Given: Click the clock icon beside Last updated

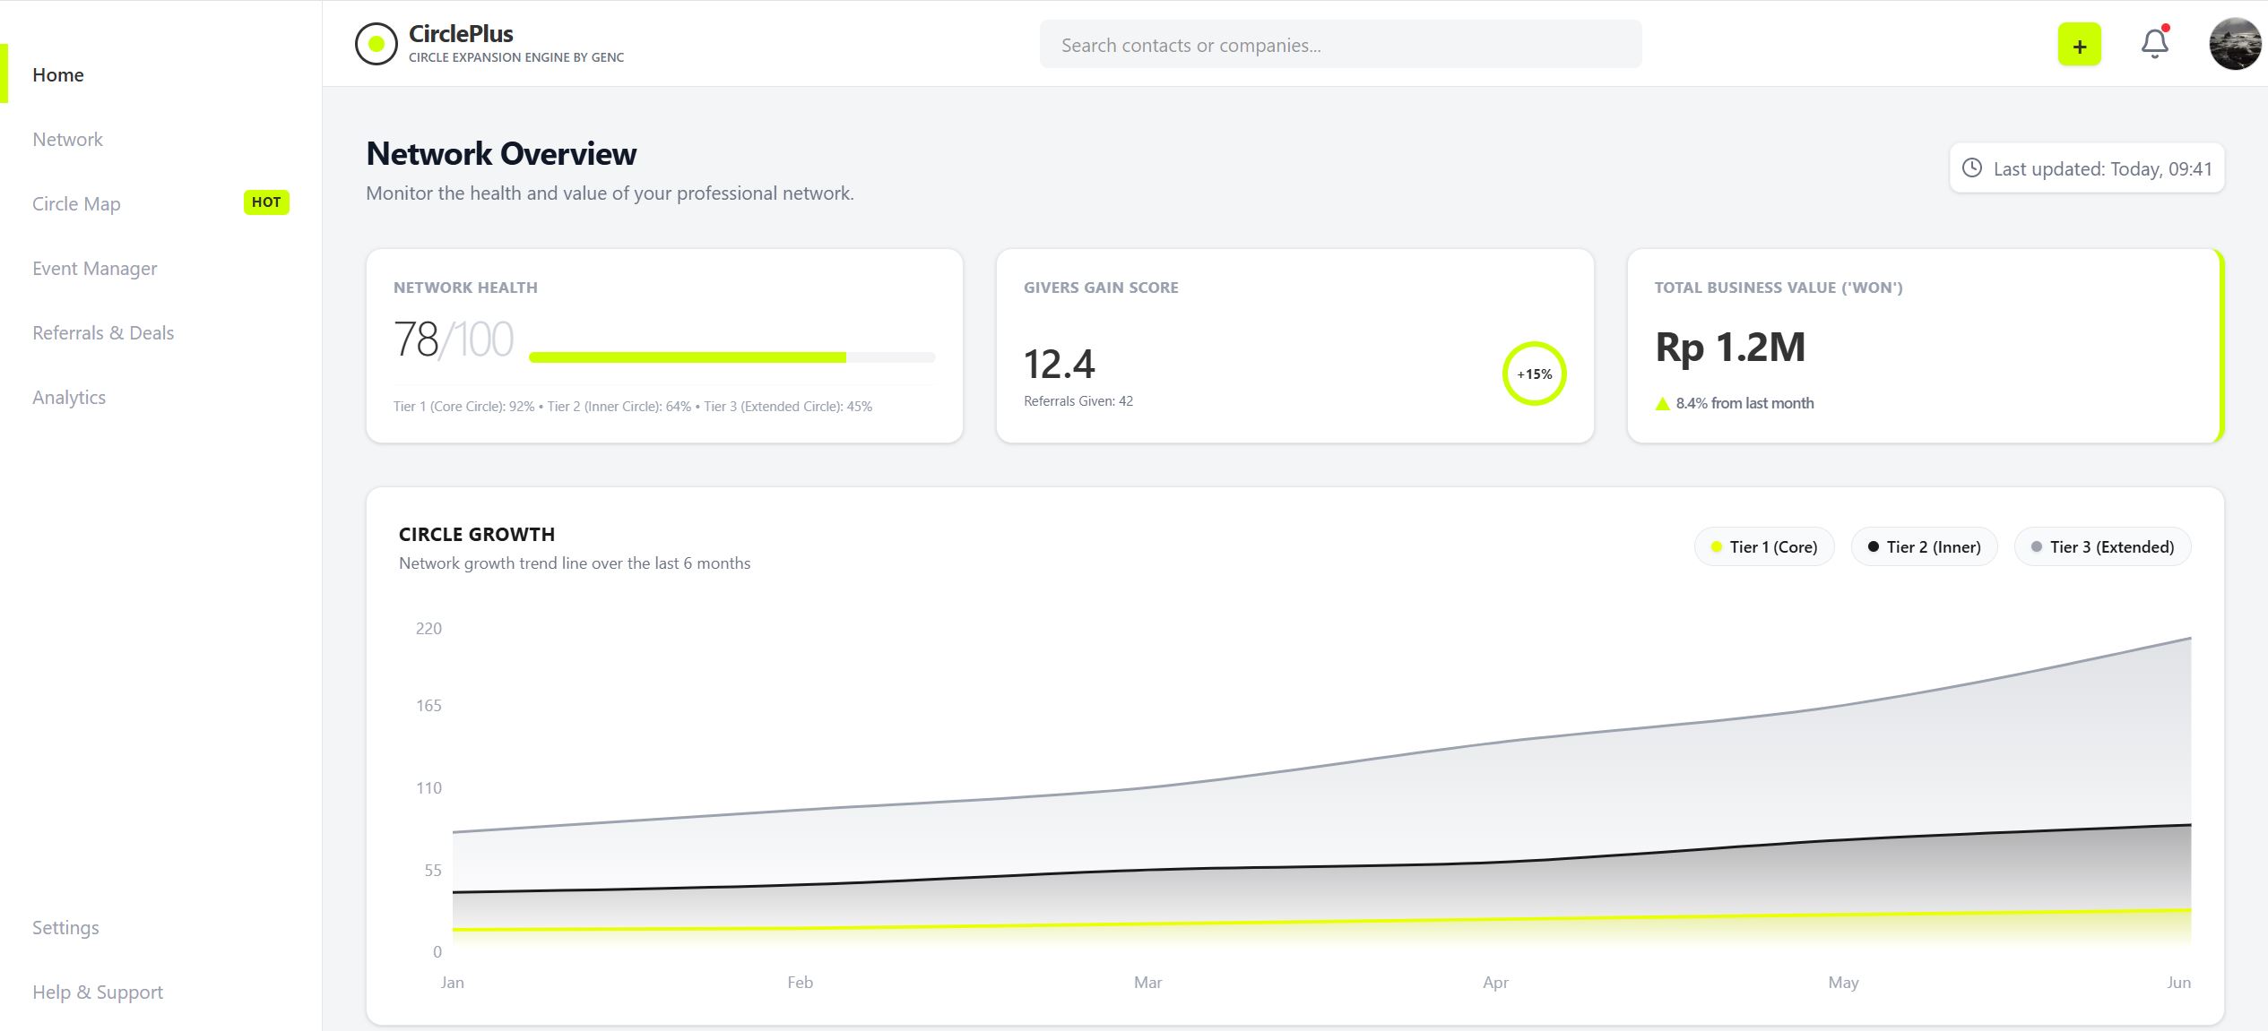Looking at the screenshot, I should 1972,168.
